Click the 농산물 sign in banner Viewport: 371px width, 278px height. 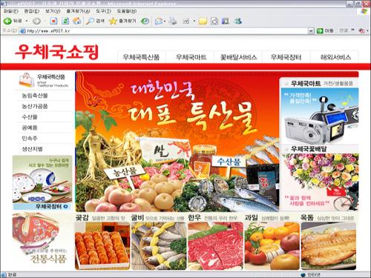tap(125, 171)
